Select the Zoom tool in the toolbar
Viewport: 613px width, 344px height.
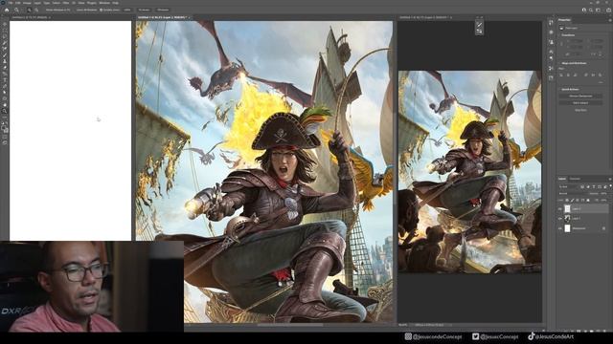(x=5, y=111)
